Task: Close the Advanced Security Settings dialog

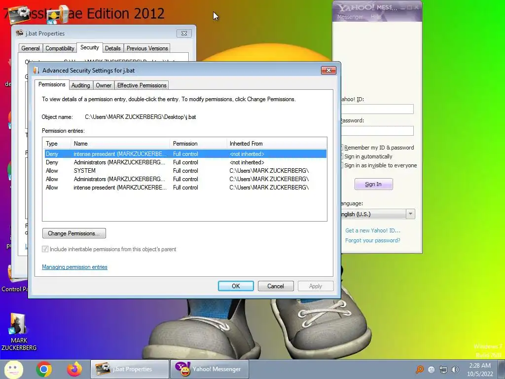Action: tap(328, 70)
